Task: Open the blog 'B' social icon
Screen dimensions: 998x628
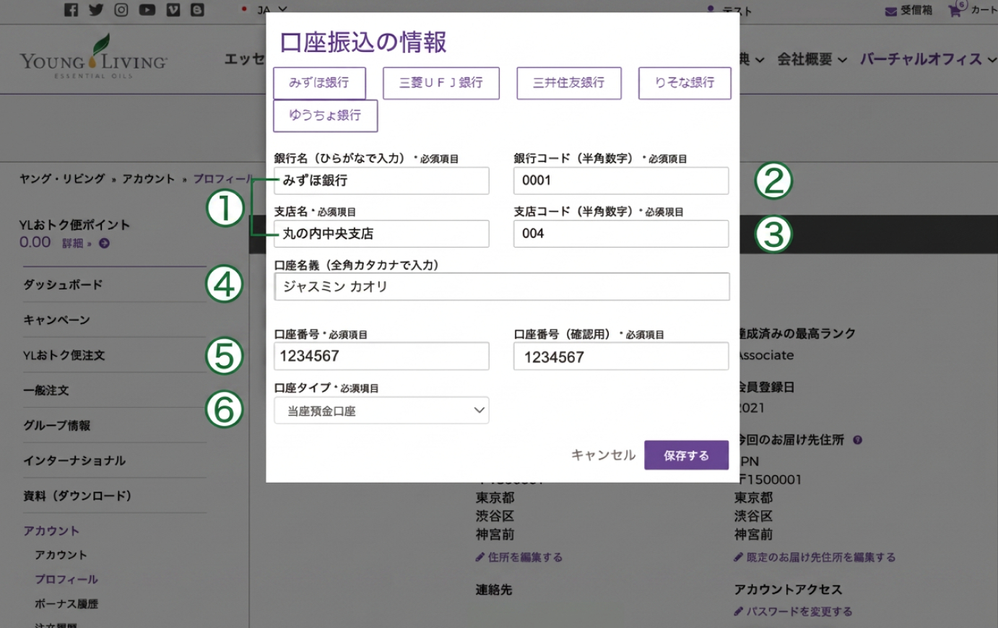Action: [x=197, y=9]
